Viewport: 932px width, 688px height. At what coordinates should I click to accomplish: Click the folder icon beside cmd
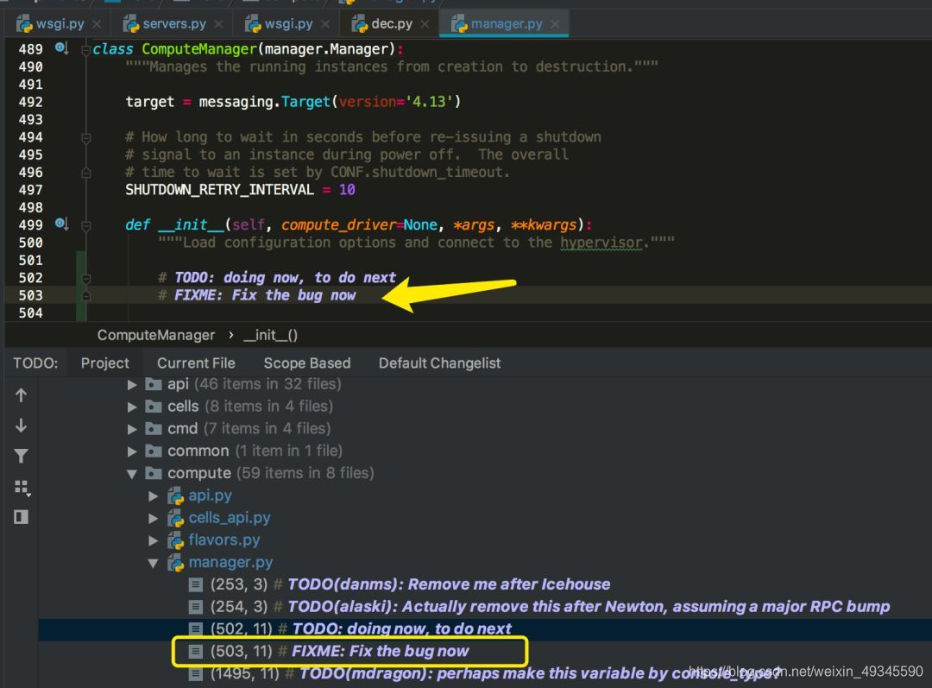point(154,429)
